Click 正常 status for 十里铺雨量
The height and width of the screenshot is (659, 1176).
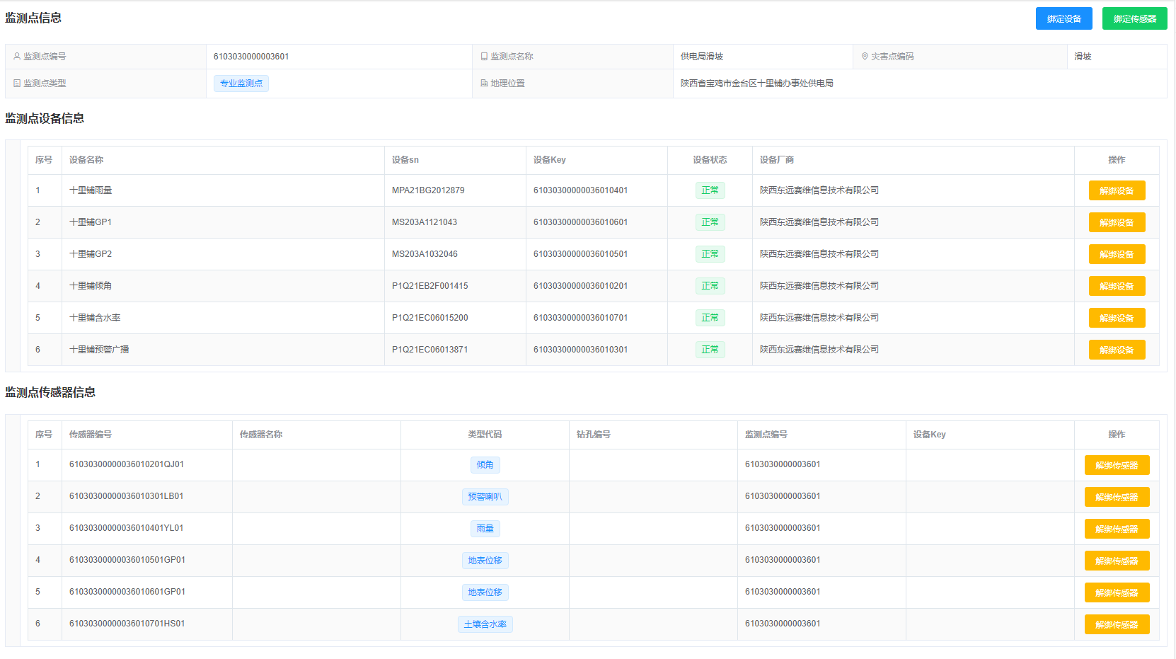710,190
